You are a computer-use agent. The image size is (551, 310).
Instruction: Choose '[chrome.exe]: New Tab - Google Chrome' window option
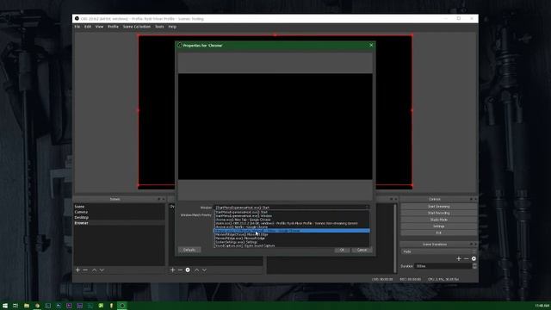coord(292,220)
